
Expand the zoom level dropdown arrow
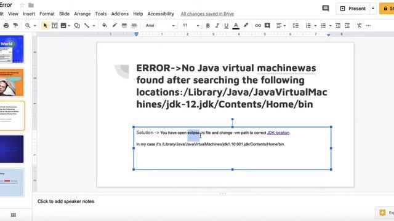(x=35, y=26)
